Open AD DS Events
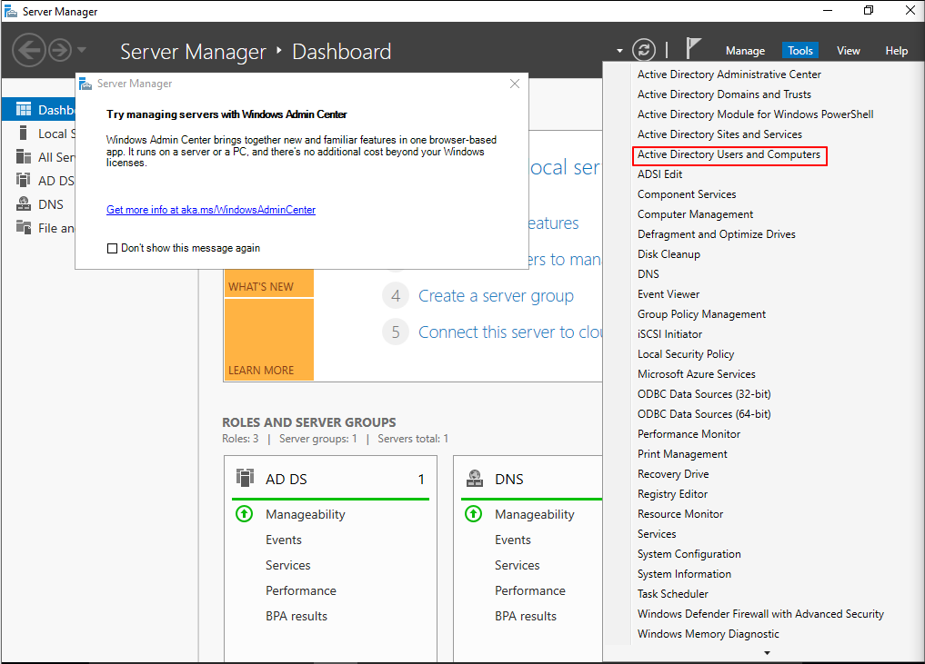The height and width of the screenshot is (664, 925). click(x=283, y=540)
